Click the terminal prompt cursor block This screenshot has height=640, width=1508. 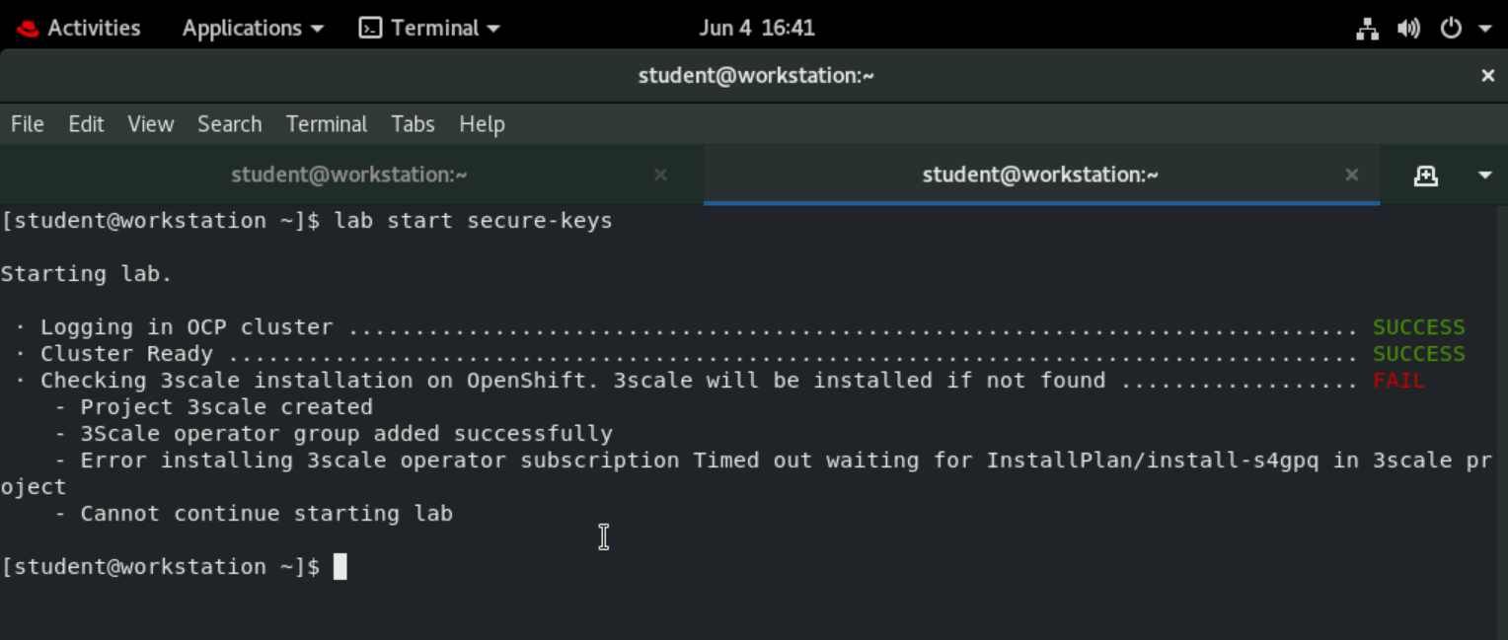click(339, 567)
